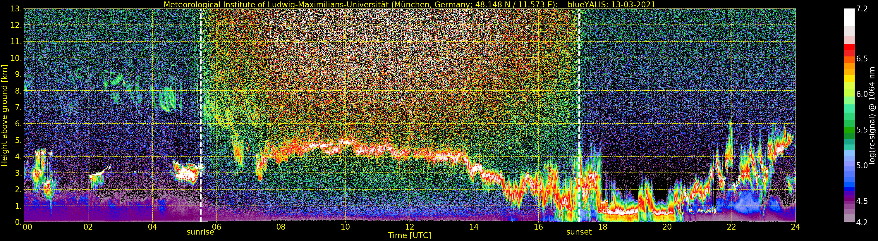Click the "04" tick on the time axis
This screenshot has width=878, height=241.
152,227
